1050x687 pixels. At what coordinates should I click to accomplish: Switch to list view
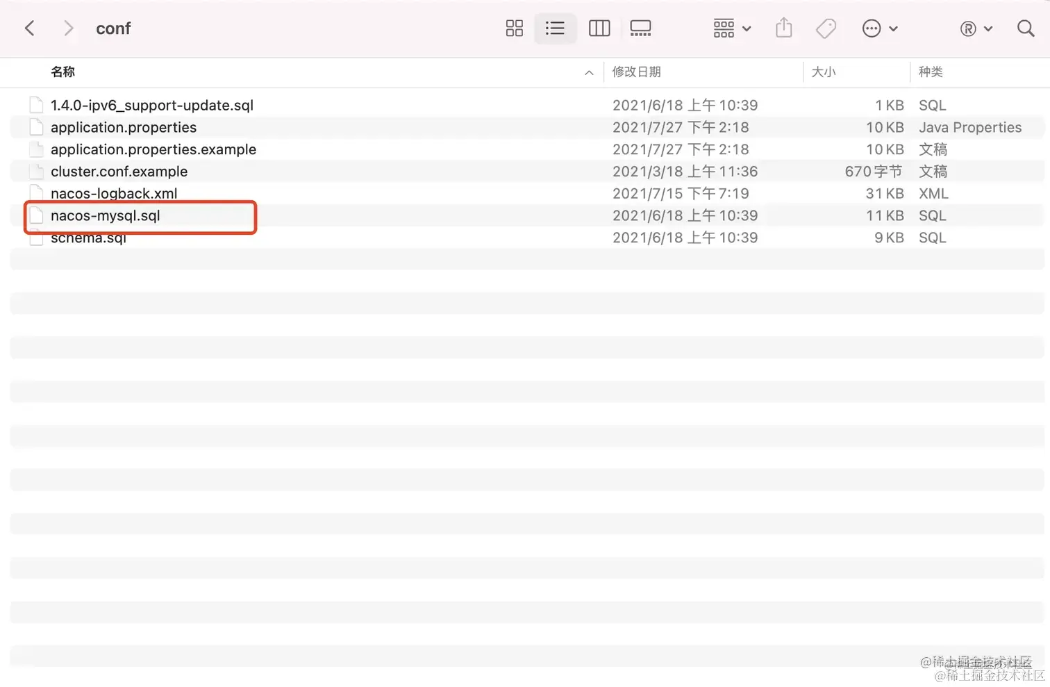555,28
